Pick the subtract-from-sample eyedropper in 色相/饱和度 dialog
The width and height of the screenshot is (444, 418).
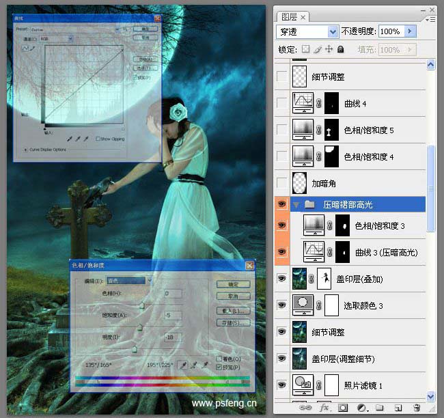coord(205,365)
